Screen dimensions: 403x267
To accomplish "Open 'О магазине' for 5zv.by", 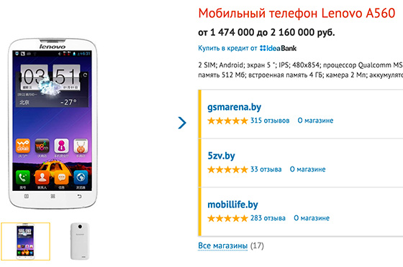I will click(x=308, y=169).
